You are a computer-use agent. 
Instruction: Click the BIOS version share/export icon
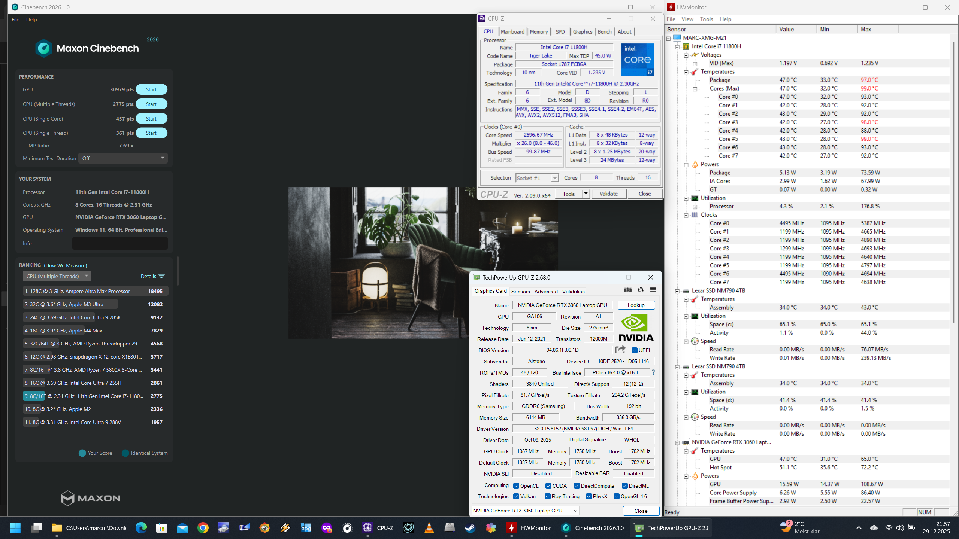(x=620, y=350)
